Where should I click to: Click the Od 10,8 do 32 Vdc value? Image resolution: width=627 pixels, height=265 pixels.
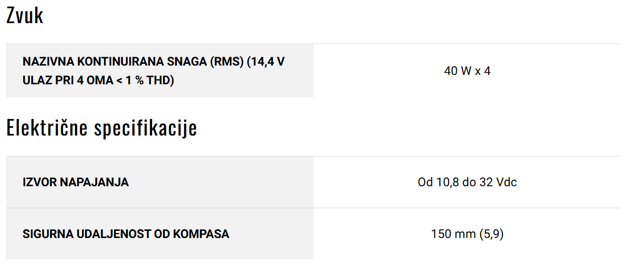[x=467, y=182]
